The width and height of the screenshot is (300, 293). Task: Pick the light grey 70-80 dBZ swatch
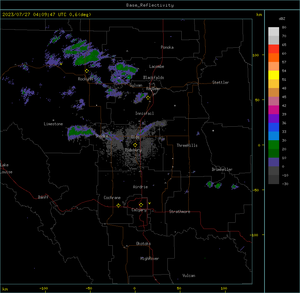pyautogui.click(x=274, y=32)
